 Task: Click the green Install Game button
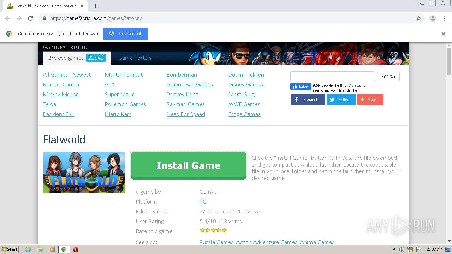(x=189, y=165)
